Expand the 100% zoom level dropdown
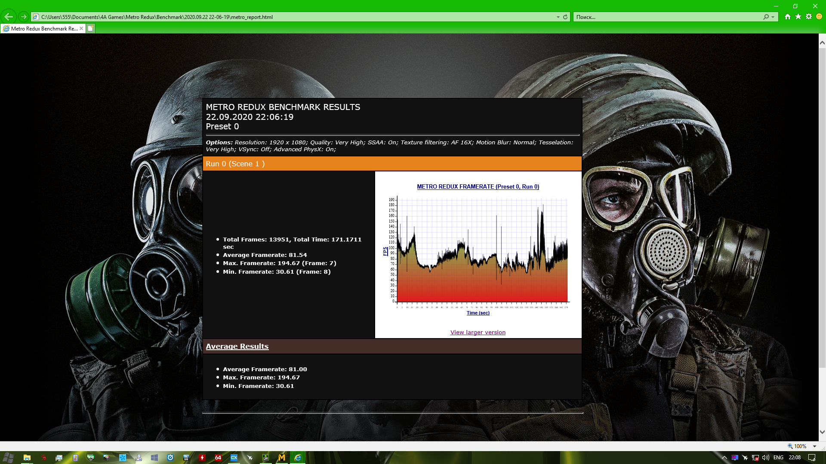826x464 pixels. [x=814, y=446]
